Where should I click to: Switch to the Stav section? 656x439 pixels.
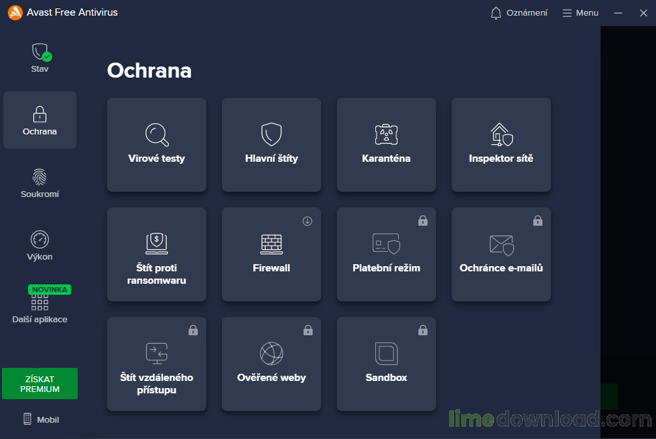(39, 57)
